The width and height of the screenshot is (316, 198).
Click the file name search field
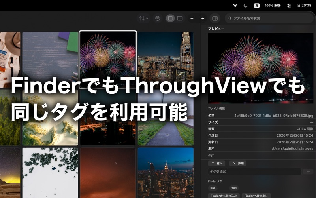point(269,18)
